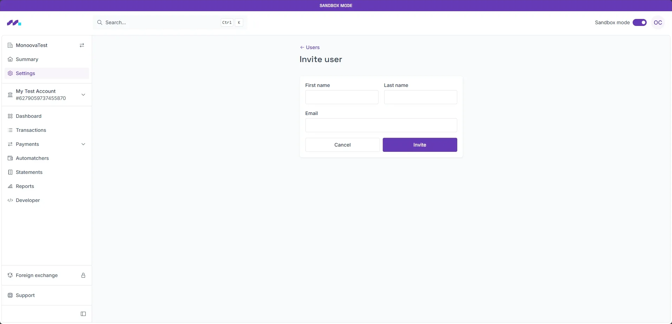Click the Settings gear icon

click(10, 73)
